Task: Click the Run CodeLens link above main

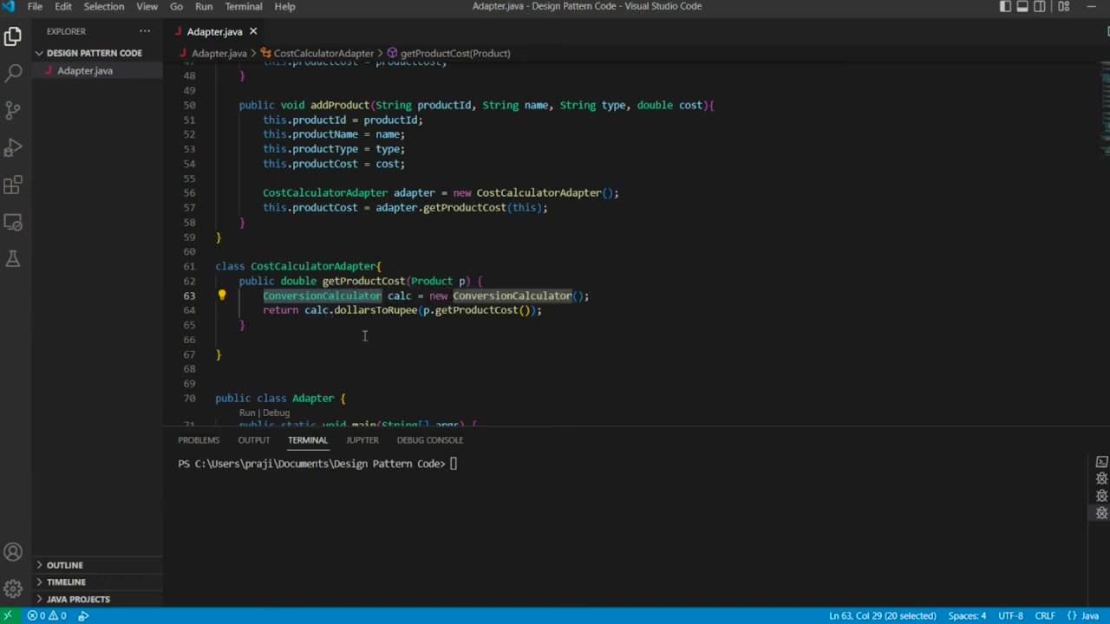Action: (x=247, y=413)
